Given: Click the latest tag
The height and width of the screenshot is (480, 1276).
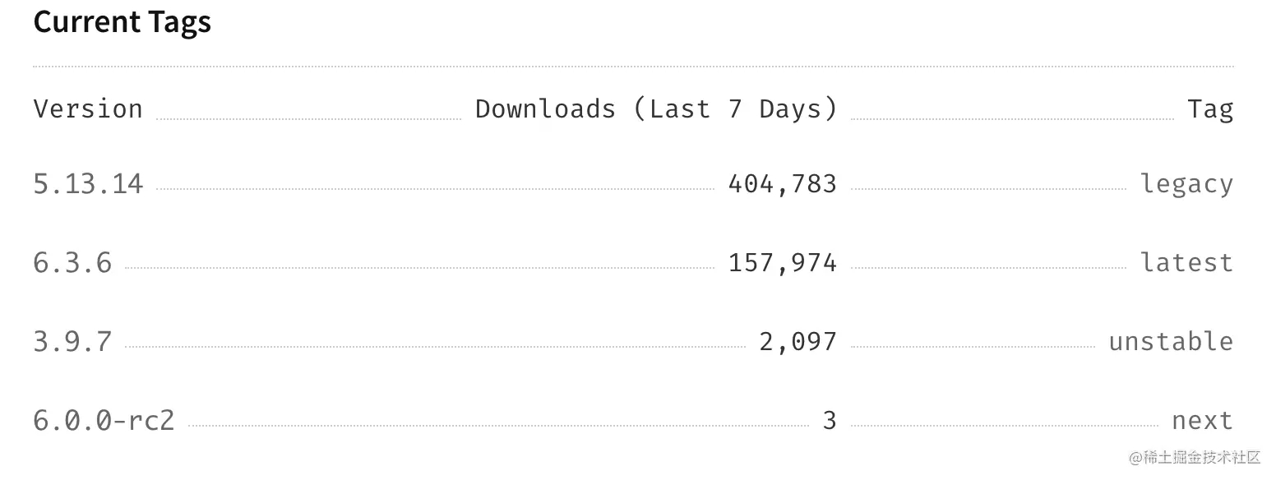Looking at the screenshot, I should tap(1186, 263).
